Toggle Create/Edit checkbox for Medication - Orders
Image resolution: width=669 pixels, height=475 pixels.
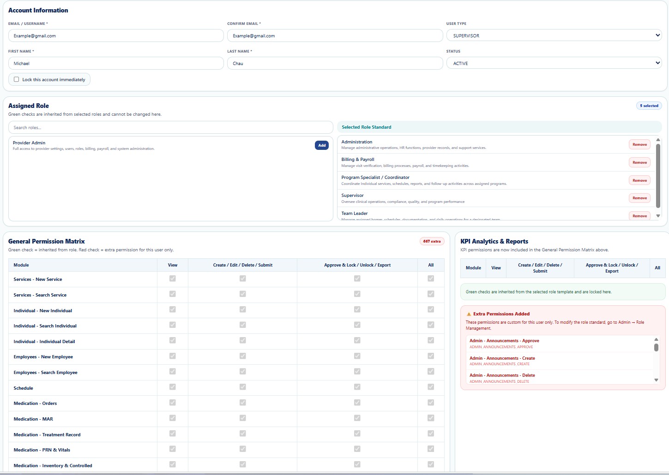(243, 403)
